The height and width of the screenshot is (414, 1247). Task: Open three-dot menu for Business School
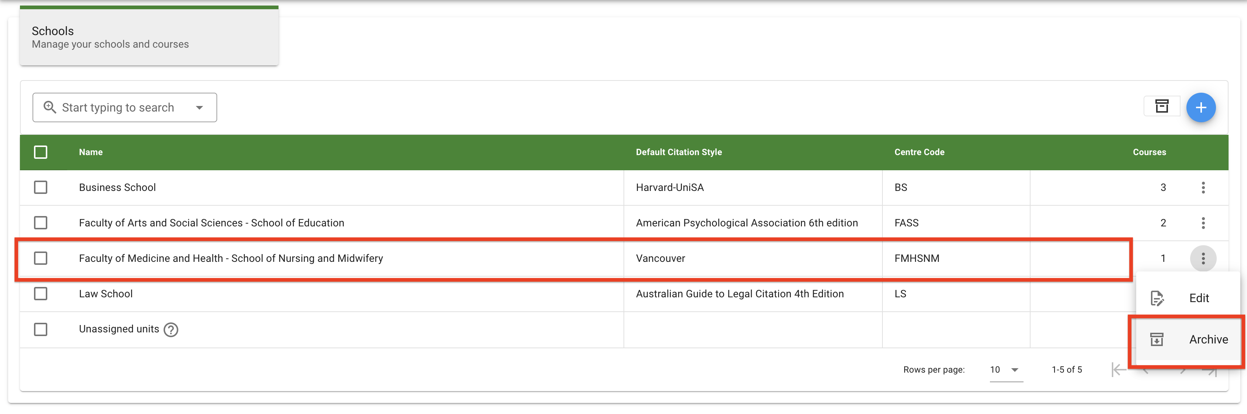(x=1202, y=187)
